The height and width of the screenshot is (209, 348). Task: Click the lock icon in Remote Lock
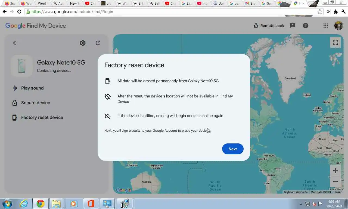click(256, 26)
